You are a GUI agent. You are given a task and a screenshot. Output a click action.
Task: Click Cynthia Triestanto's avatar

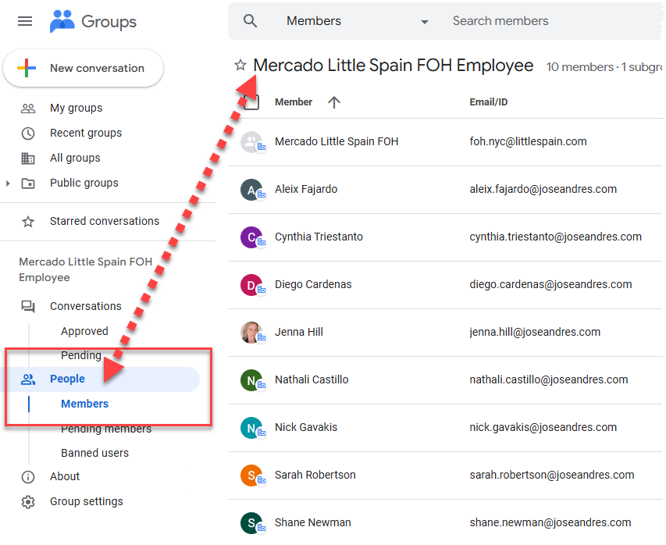point(251,237)
